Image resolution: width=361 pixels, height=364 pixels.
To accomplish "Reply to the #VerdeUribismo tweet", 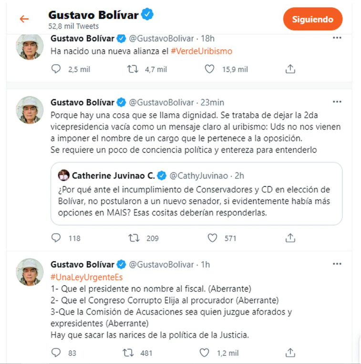I will click(56, 69).
